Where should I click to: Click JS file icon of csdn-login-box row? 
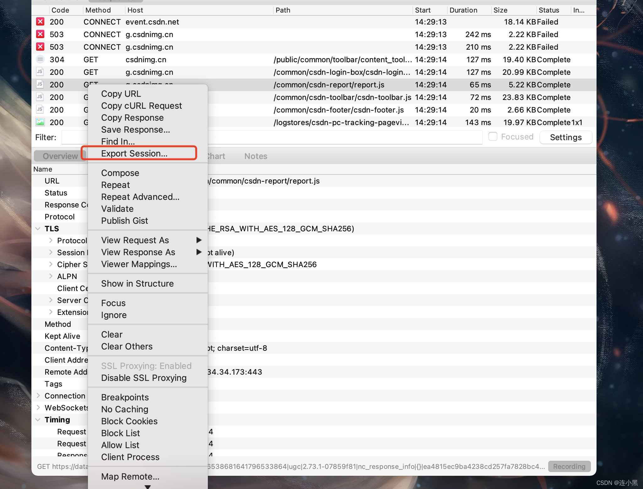(40, 72)
